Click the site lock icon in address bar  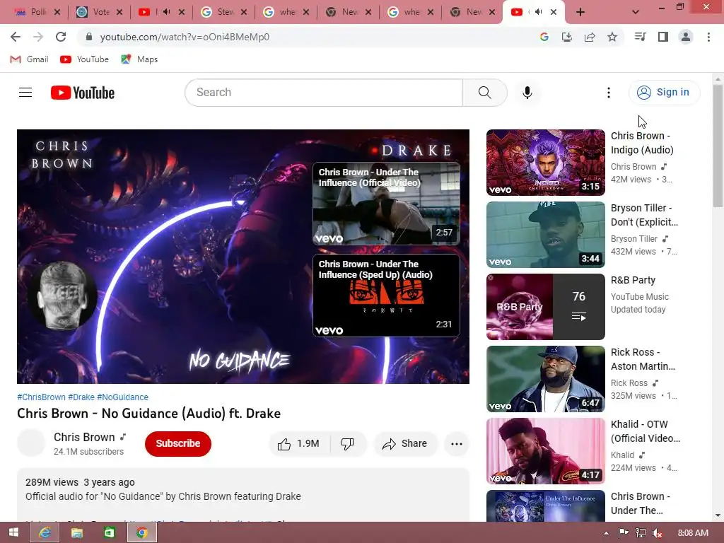click(89, 37)
